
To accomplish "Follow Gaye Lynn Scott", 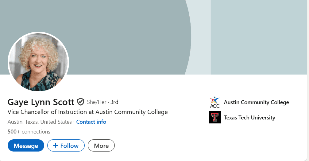I will click(x=66, y=146).
